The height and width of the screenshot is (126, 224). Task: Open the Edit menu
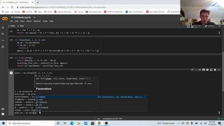pos(16,21)
